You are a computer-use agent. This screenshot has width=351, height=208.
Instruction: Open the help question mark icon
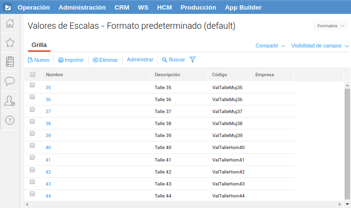click(x=10, y=120)
